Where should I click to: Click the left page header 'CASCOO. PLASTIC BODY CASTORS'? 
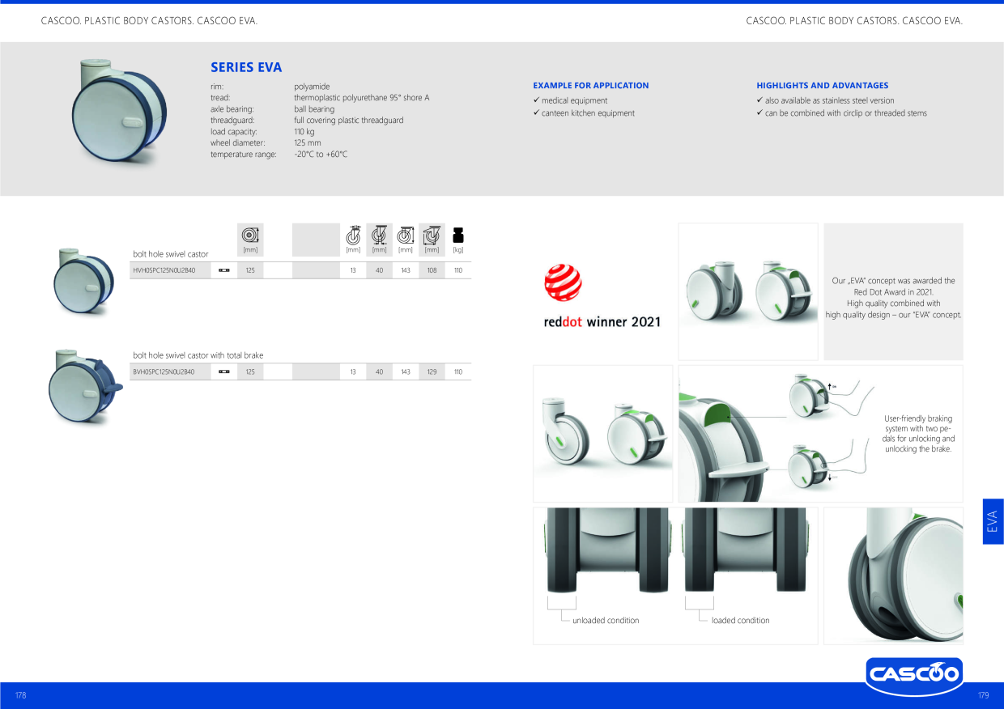(149, 21)
